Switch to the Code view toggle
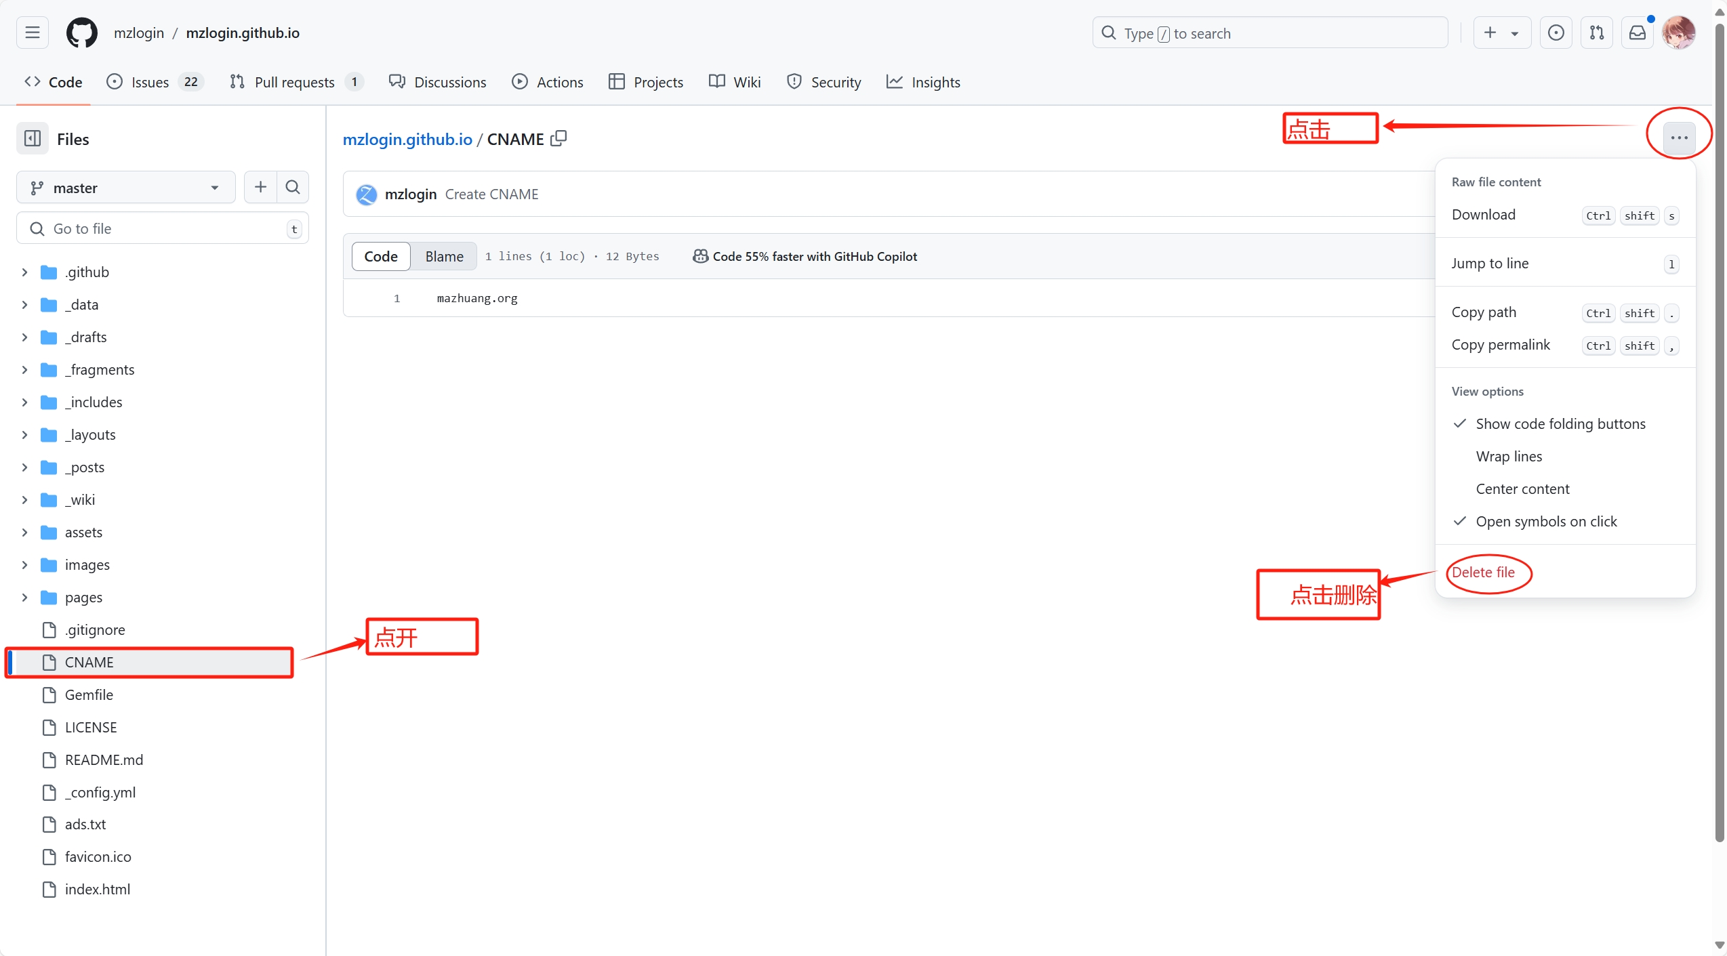 pos(381,256)
